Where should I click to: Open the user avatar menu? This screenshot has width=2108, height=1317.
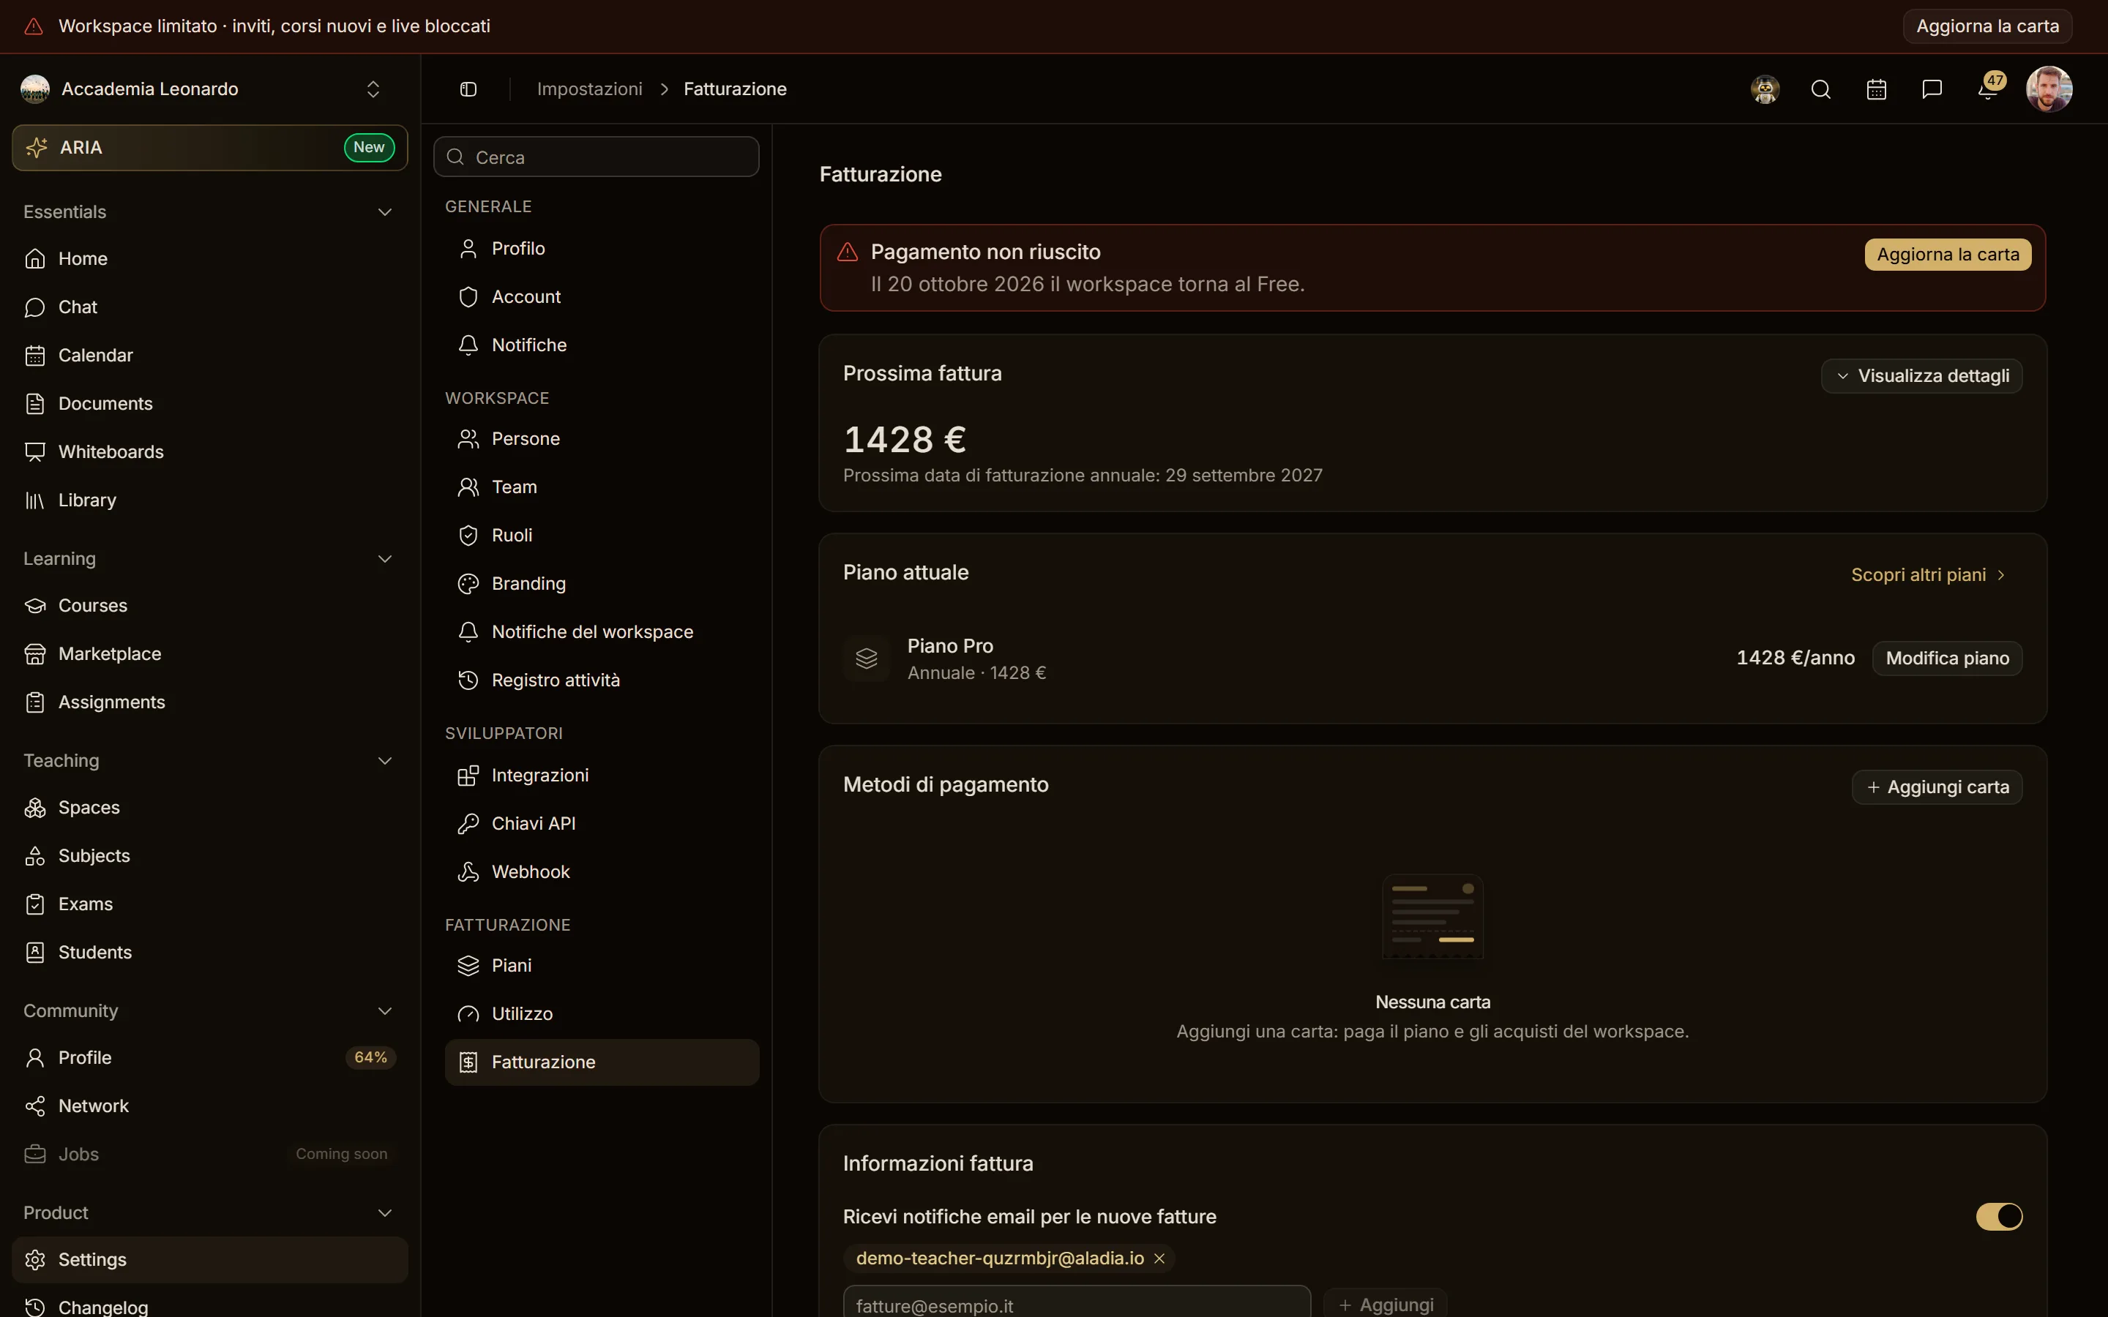pos(2049,89)
